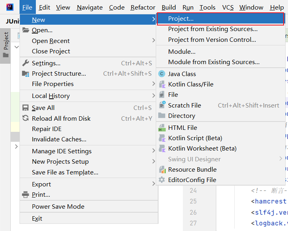Screen dimensions: 288x231
Task: Choose Project from Version Control...
Action: point(212,40)
